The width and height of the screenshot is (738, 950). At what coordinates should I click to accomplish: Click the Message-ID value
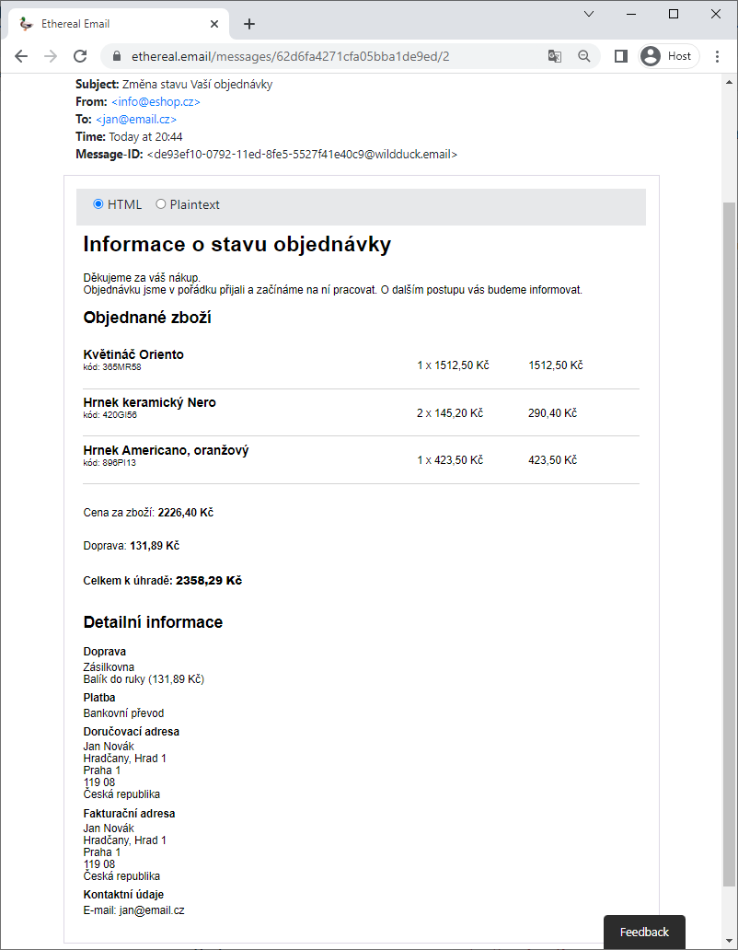302,155
